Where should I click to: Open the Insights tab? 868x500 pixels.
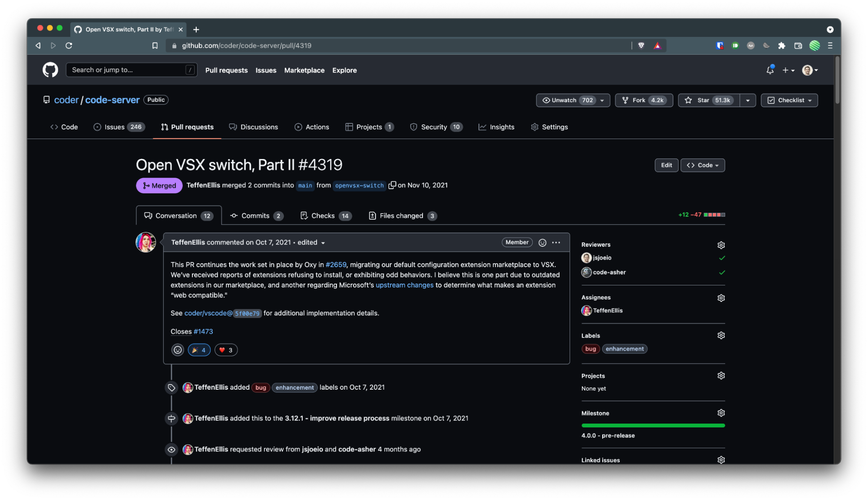point(496,127)
